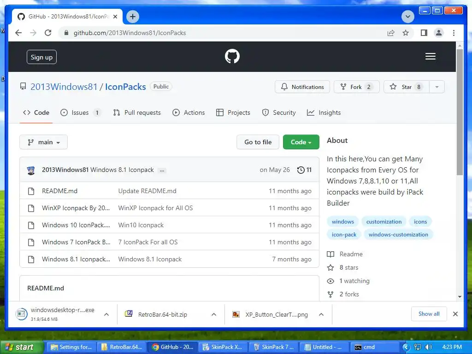Close the GitHub IconPacks tab
The image size is (472, 354).
(x=115, y=17)
